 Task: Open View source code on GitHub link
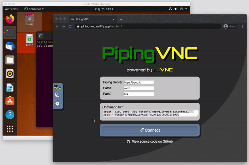pos(152,141)
